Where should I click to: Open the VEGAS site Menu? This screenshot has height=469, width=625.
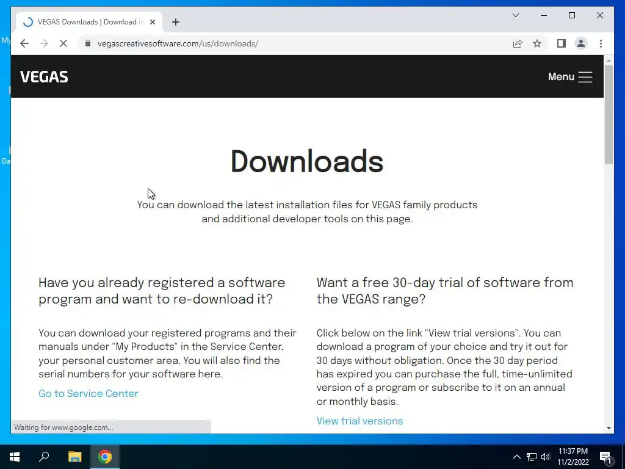click(x=570, y=76)
